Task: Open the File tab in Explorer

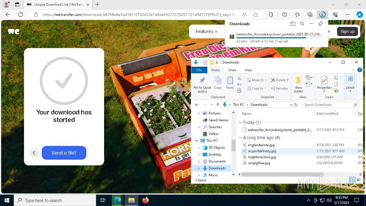Action: point(199,70)
